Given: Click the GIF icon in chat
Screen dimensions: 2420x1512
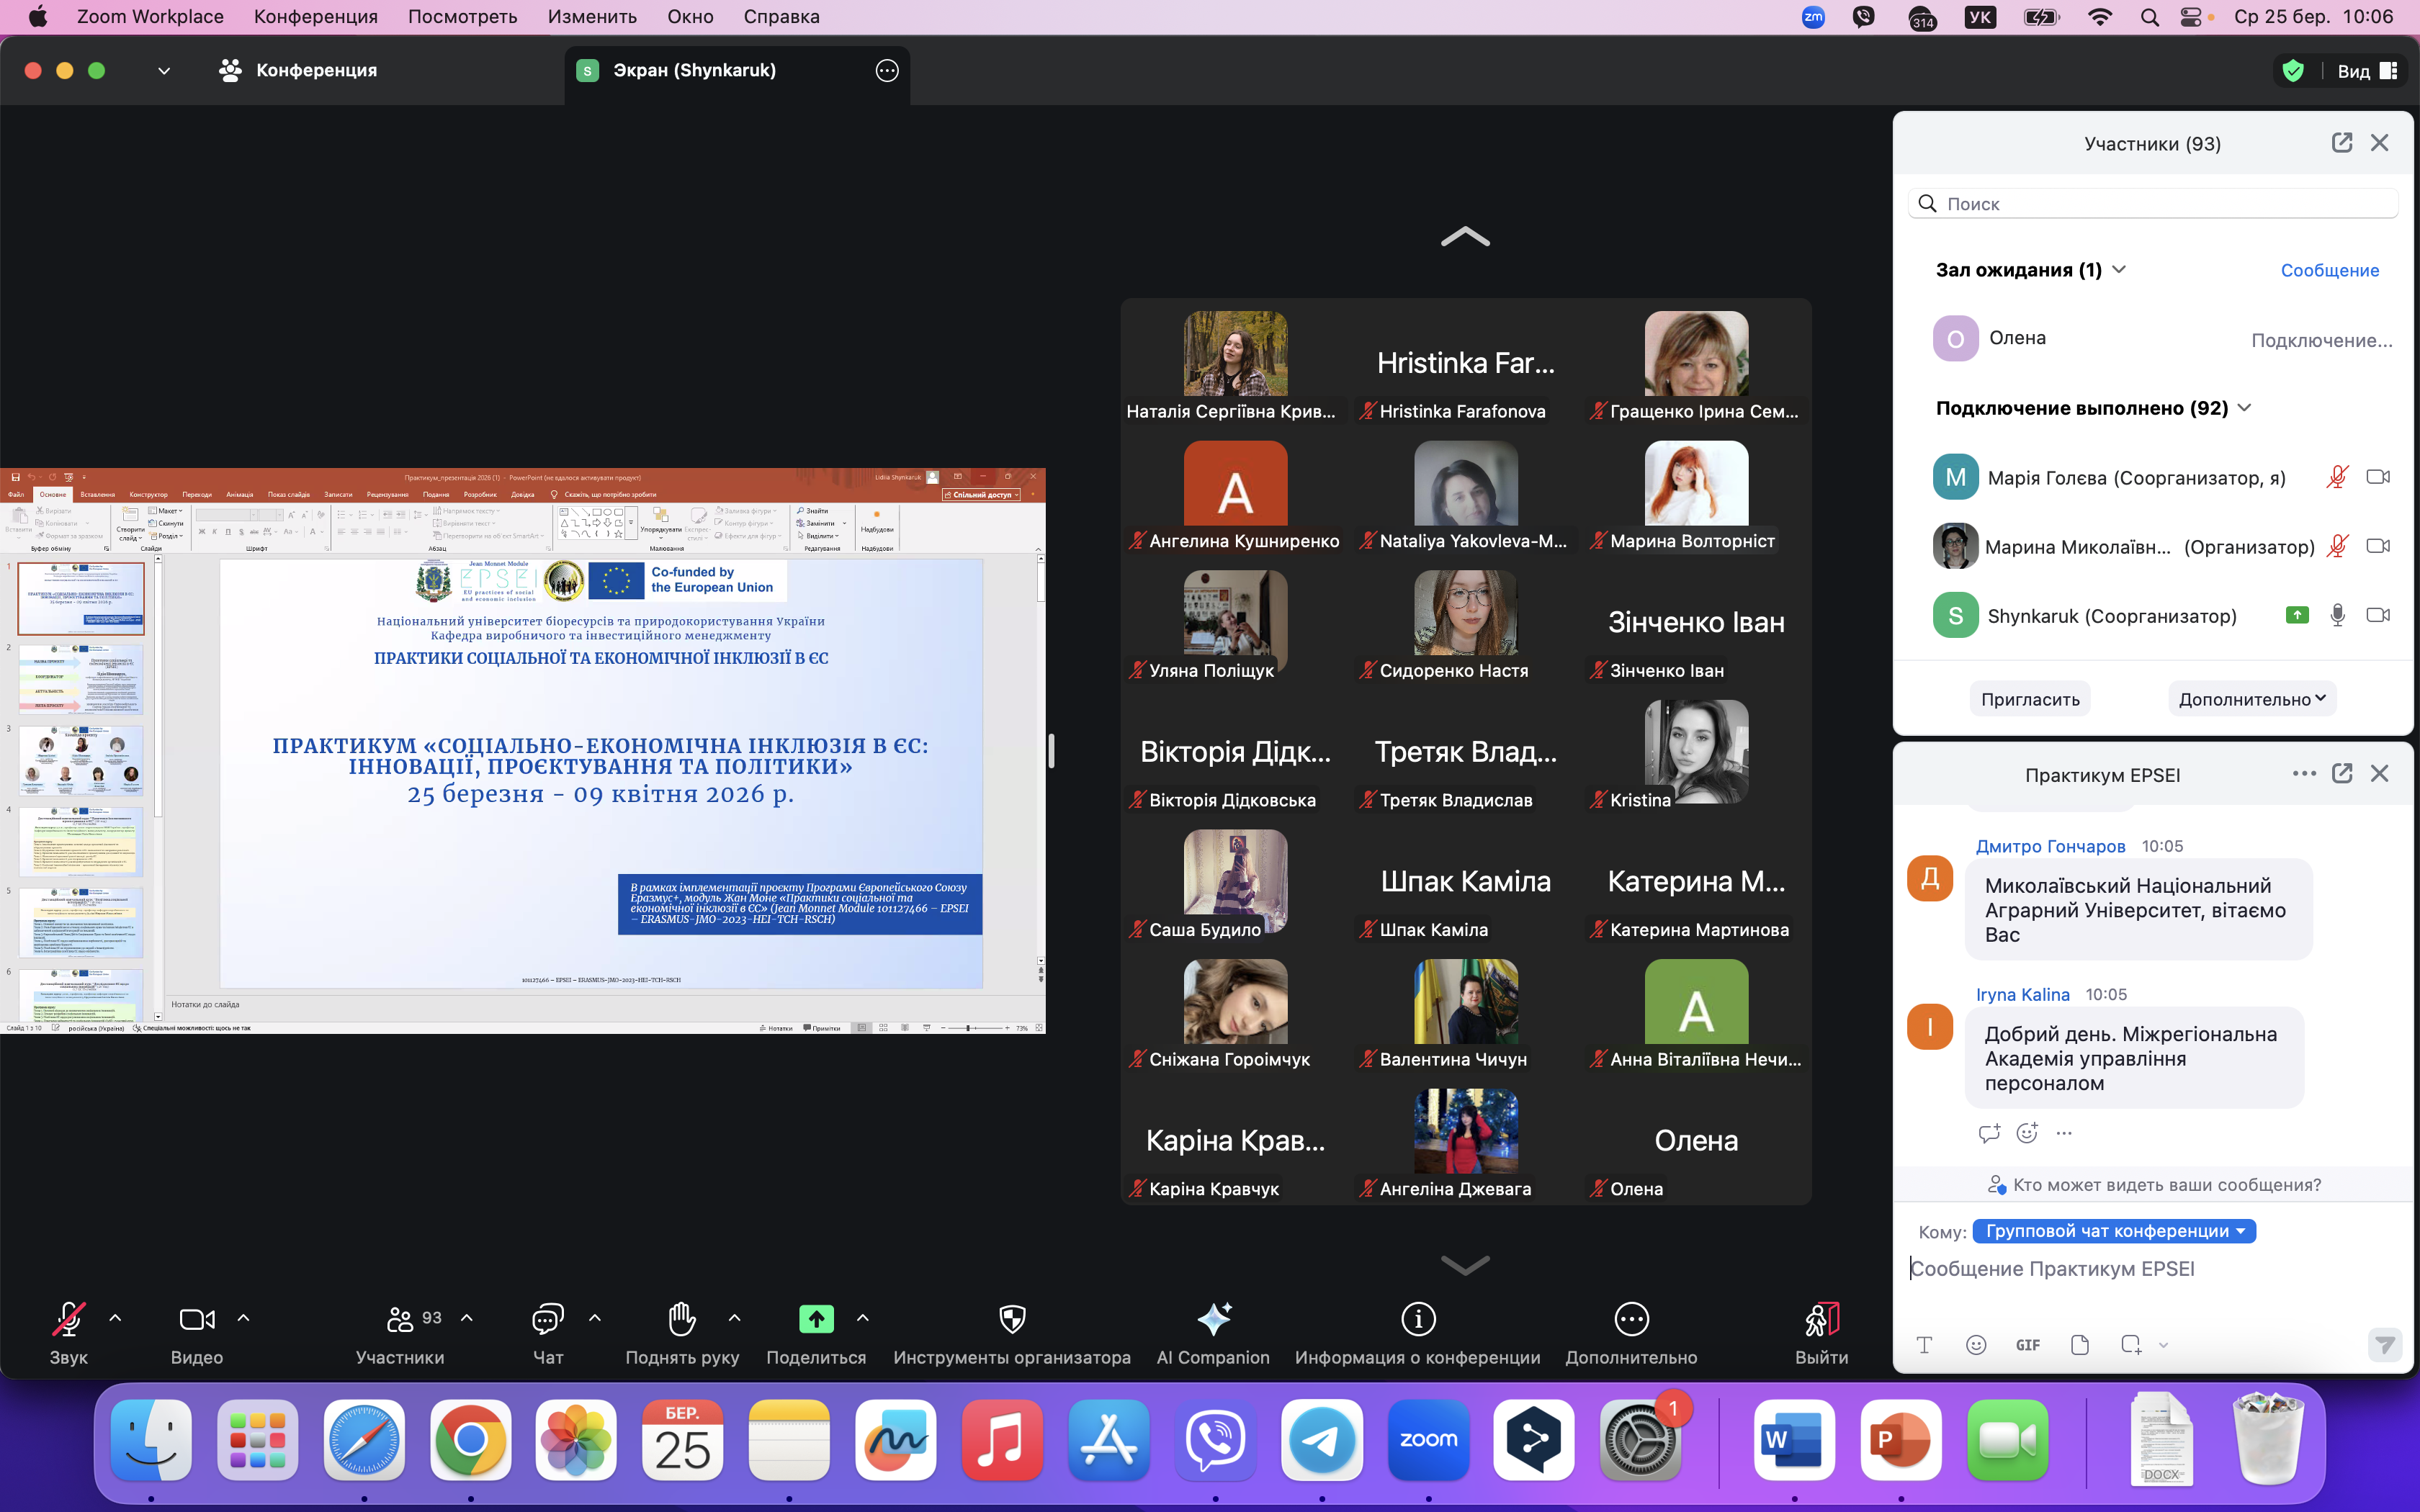Looking at the screenshot, I should [x=2028, y=1345].
